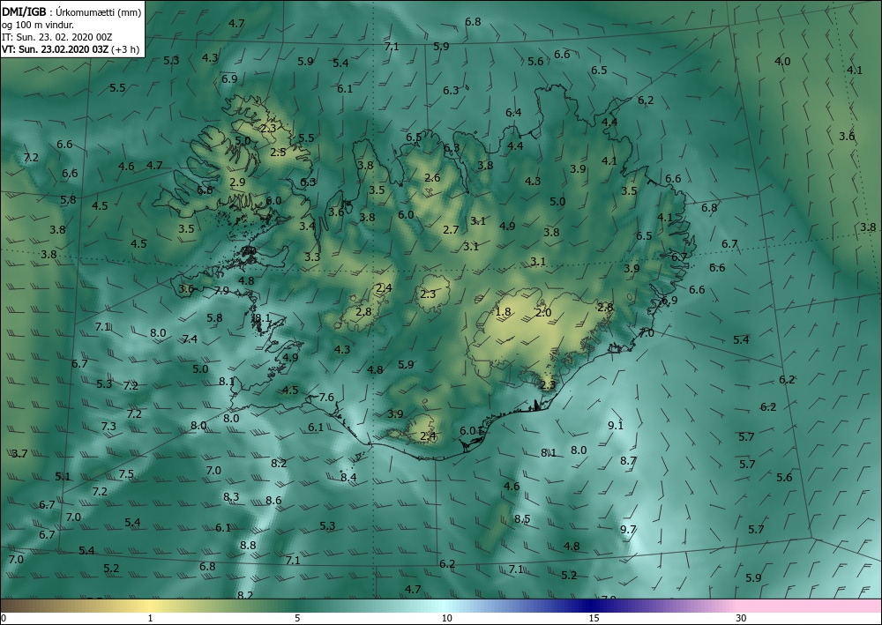Click the 7.3 value on the map
Image resolution: width=882 pixels, height=625 pixels.
[x=108, y=427]
